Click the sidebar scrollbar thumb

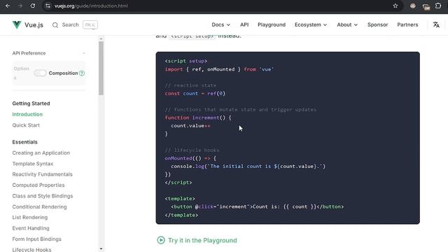point(101,69)
